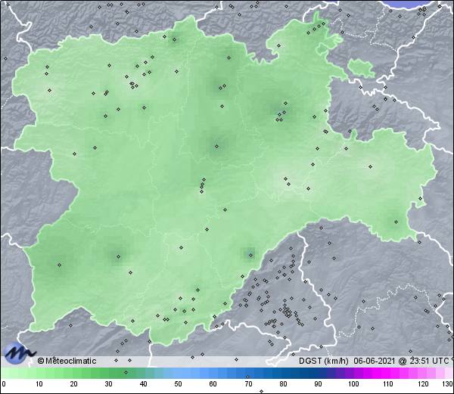454x394 pixels.
Task: Click the 50 label on the scale
Action: point(178,384)
